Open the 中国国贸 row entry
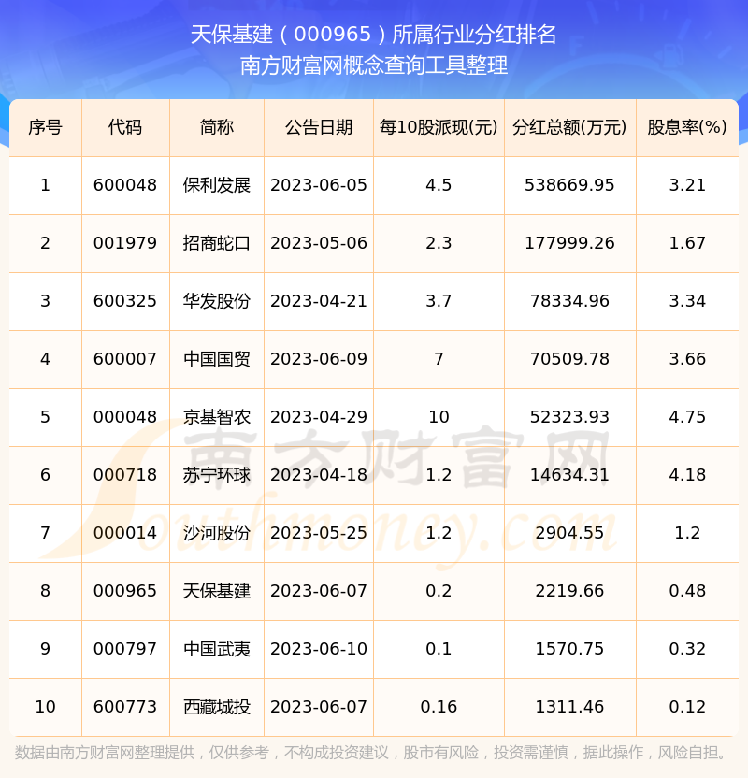The height and width of the screenshot is (778, 748). (217, 359)
